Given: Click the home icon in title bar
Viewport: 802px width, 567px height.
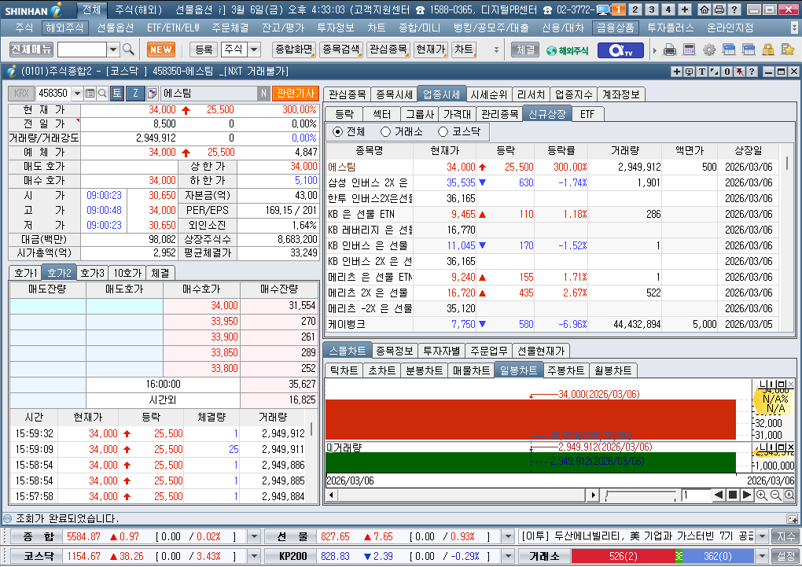Looking at the screenshot, I should 705,9.
